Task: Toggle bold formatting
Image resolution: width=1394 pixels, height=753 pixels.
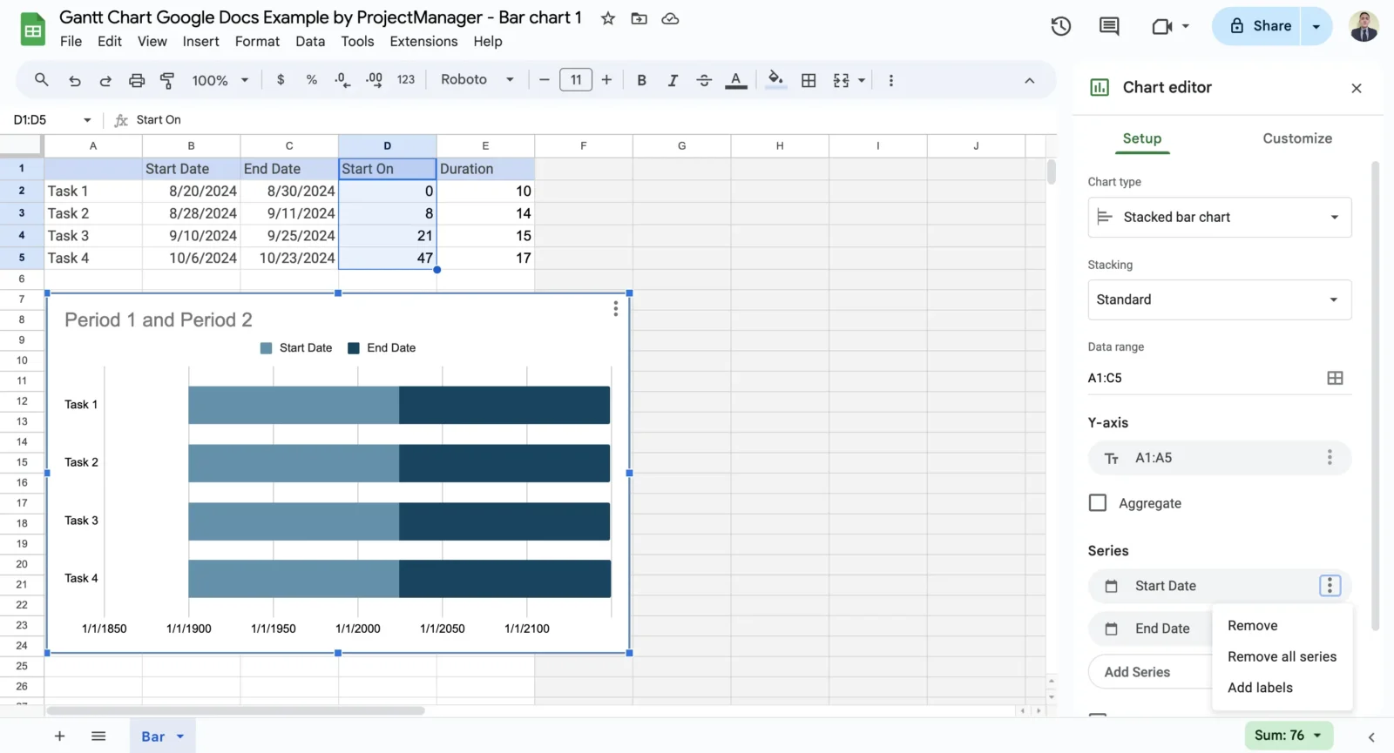Action: (641, 80)
